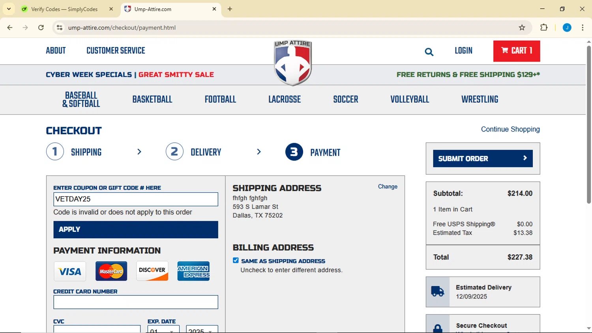This screenshot has height=333, width=592.
Task: Open the Basketball menu
Action: (152, 100)
